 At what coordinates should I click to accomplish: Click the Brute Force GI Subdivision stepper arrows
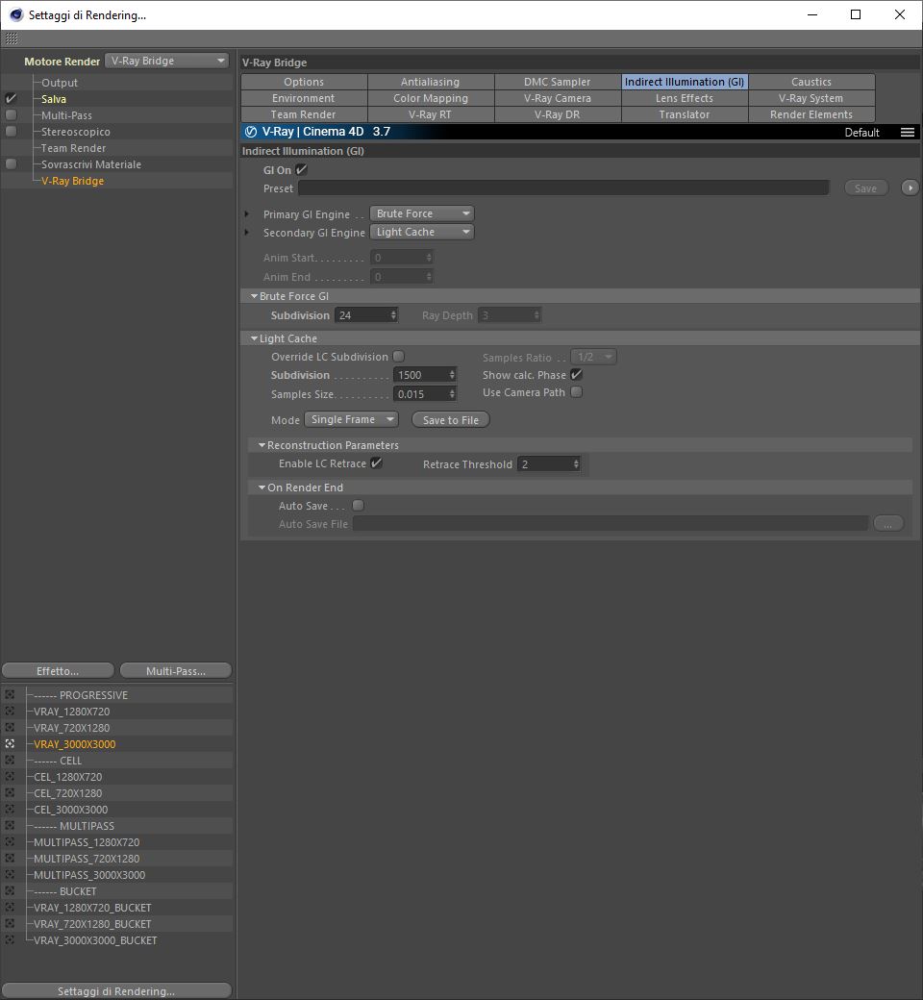(393, 315)
